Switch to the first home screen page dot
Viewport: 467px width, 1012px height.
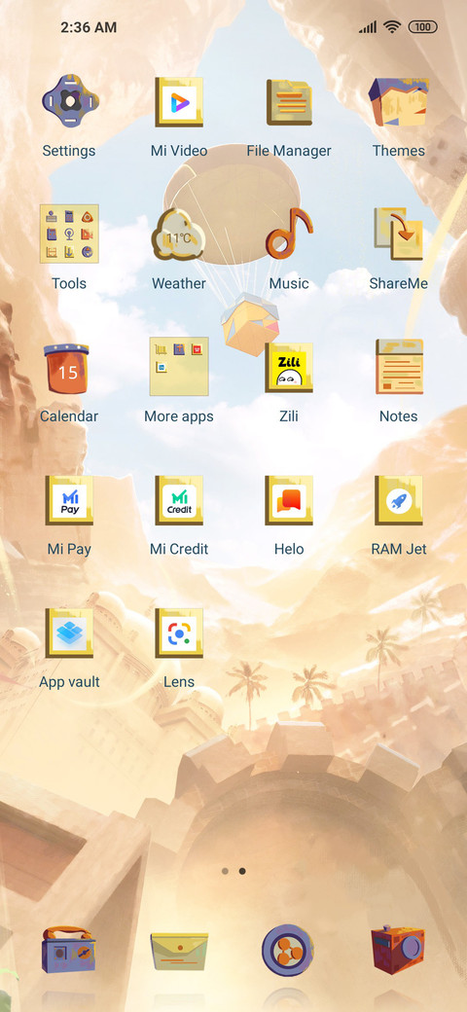(x=225, y=871)
